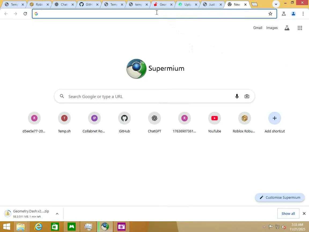Screen dimensions: 309x232
Task: Launch Internet Explorer from the taskbar
Action: click(38, 226)
